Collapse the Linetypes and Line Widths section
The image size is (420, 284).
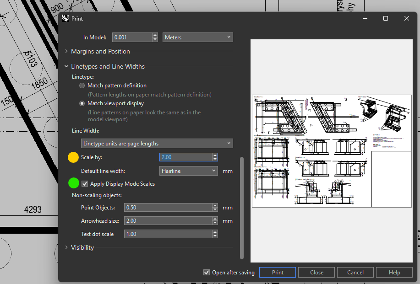click(108, 67)
